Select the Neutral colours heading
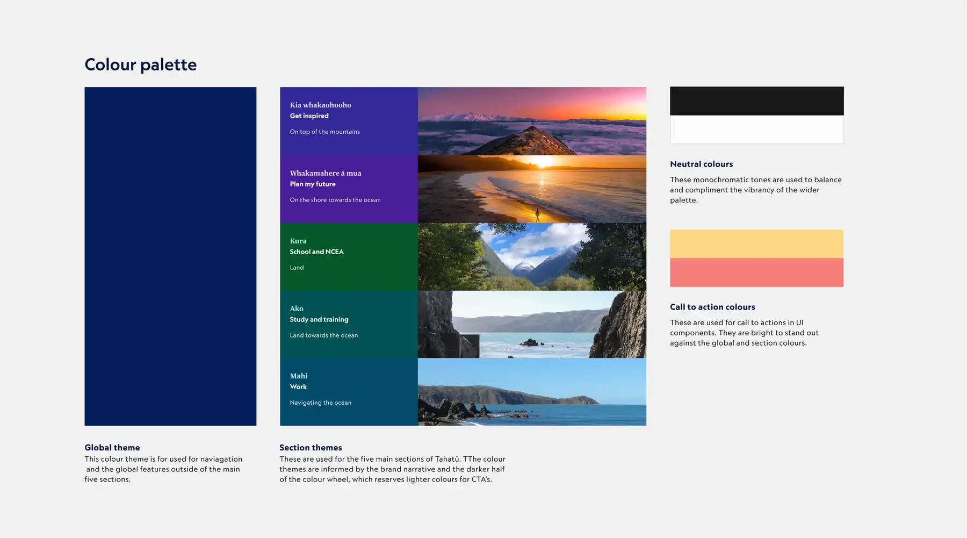 tap(701, 164)
